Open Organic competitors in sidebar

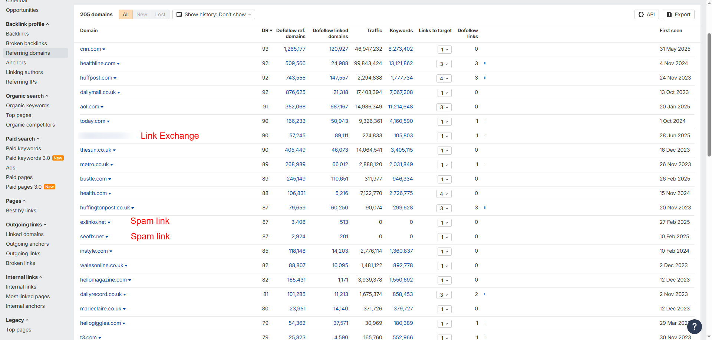click(x=30, y=125)
